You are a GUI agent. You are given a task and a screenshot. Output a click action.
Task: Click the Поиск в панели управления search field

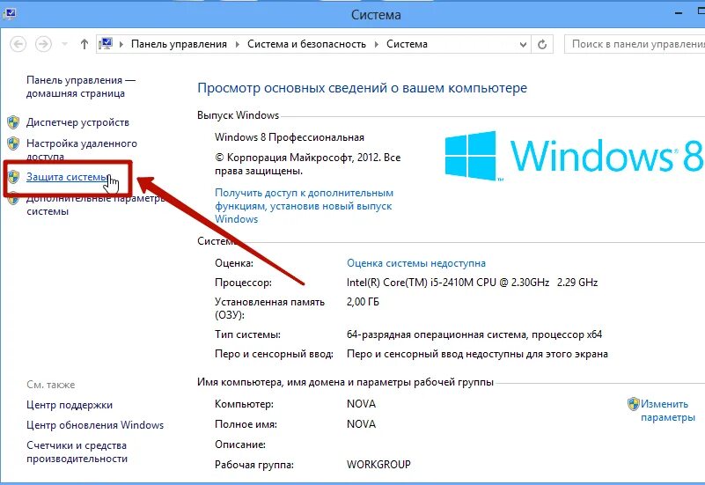(635, 44)
